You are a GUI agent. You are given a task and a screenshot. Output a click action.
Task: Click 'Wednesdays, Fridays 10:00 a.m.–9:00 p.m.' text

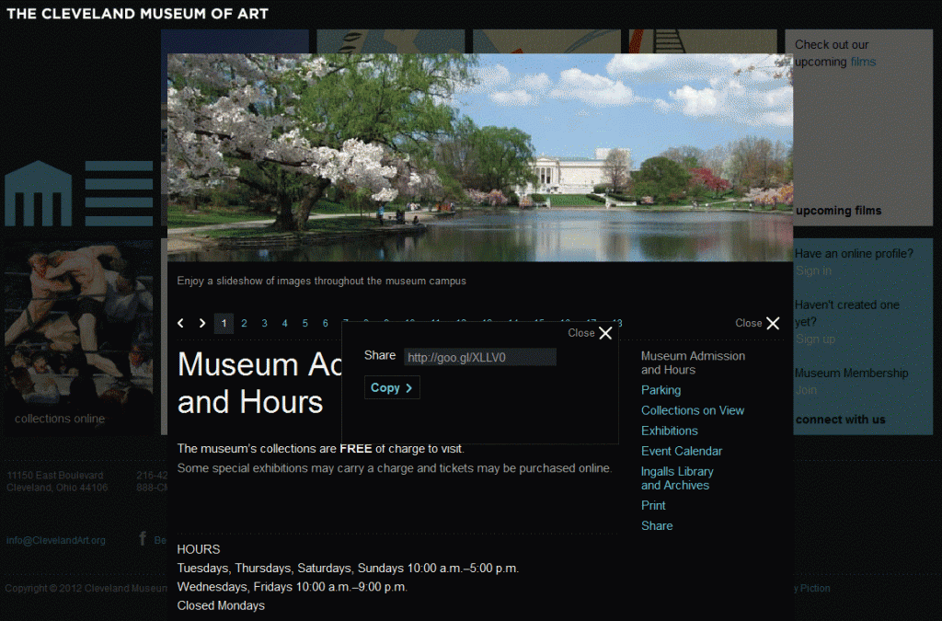click(292, 587)
